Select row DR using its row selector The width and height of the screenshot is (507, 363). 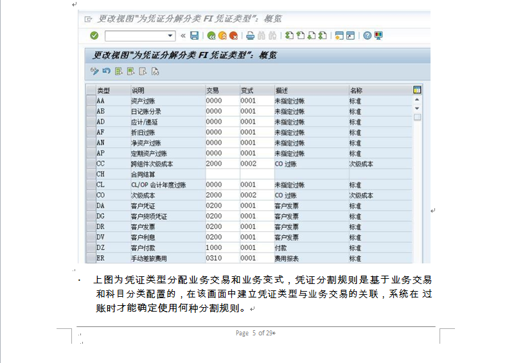coord(91,227)
